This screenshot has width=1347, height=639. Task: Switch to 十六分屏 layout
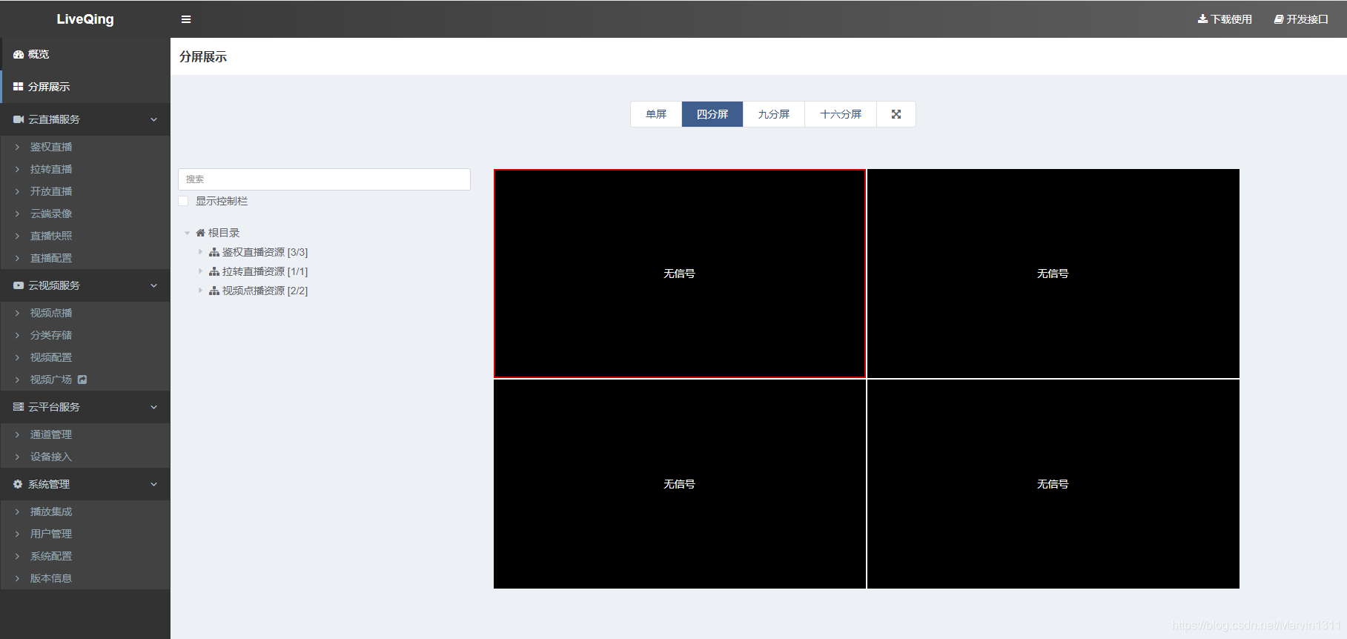coord(841,114)
